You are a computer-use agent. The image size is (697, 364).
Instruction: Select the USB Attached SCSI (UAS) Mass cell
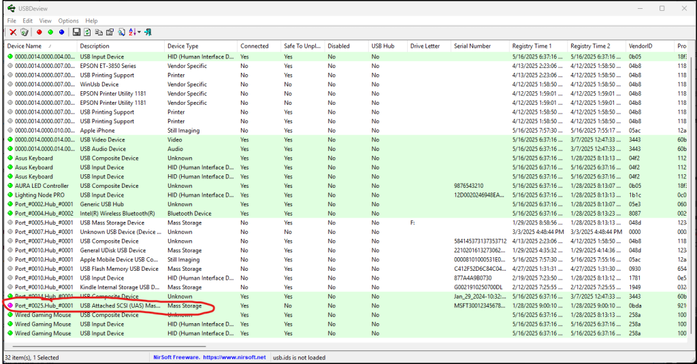[120, 305]
